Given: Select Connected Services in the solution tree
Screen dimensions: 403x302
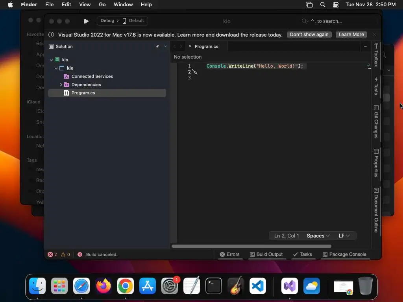Looking at the screenshot, I should coord(92,76).
